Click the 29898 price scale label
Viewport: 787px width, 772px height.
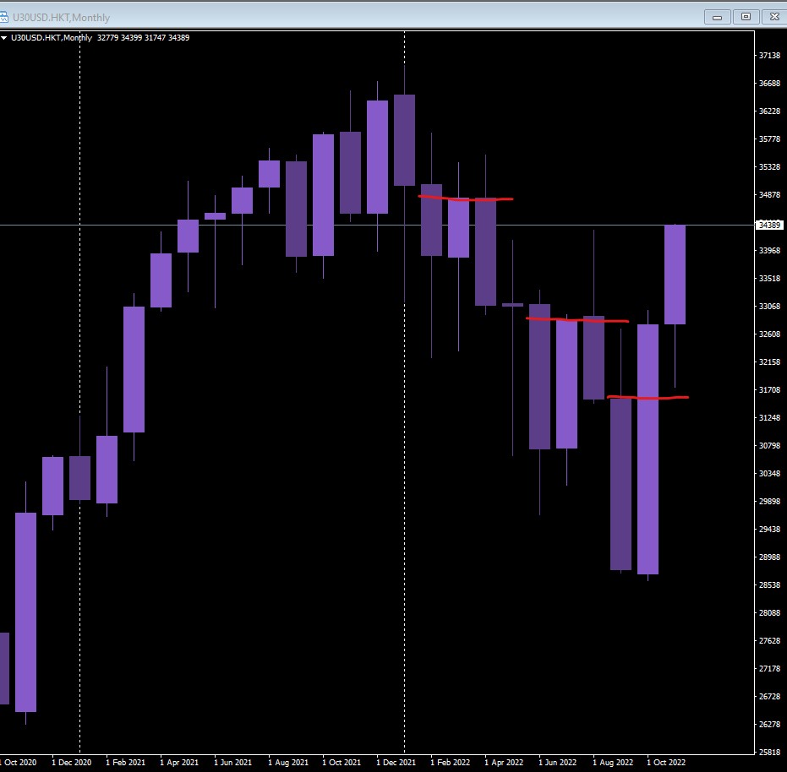[x=769, y=501]
